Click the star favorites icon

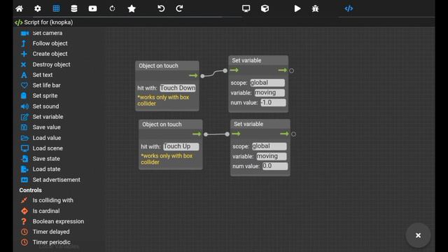point(132,8)
